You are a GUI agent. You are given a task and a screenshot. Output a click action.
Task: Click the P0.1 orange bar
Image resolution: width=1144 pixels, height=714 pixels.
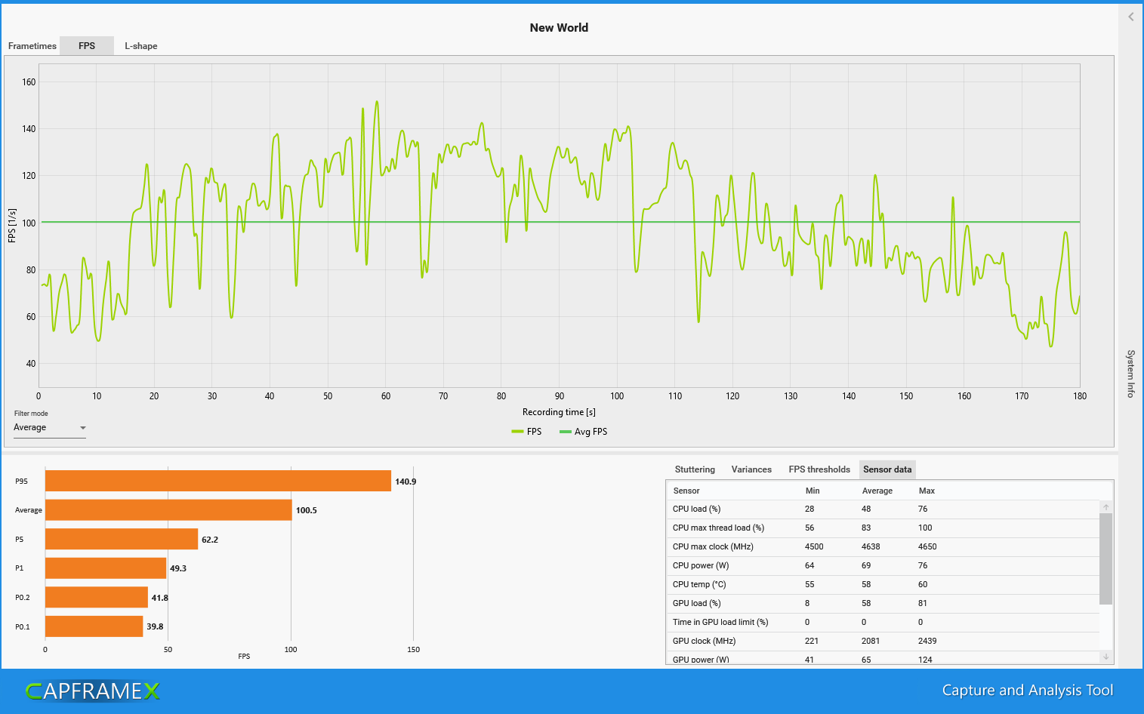[x=94, y=626]
